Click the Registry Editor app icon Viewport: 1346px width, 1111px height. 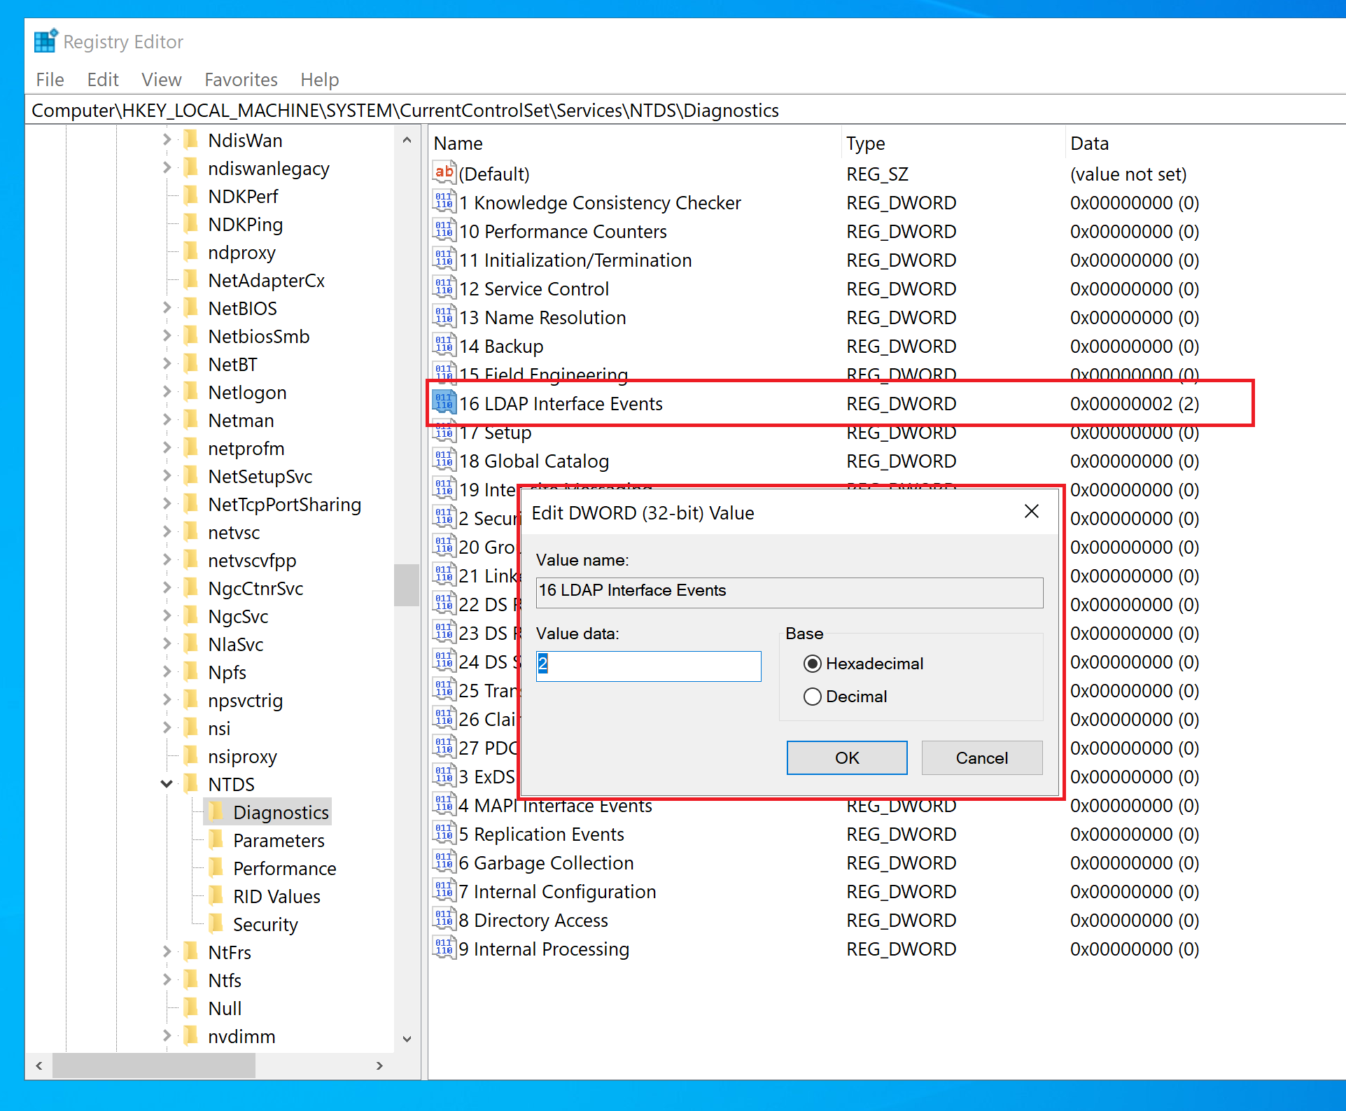(x=45, y=41)
